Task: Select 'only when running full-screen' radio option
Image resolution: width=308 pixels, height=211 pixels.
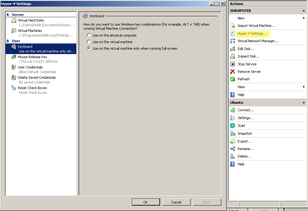Action: click(x=89, y=48)
